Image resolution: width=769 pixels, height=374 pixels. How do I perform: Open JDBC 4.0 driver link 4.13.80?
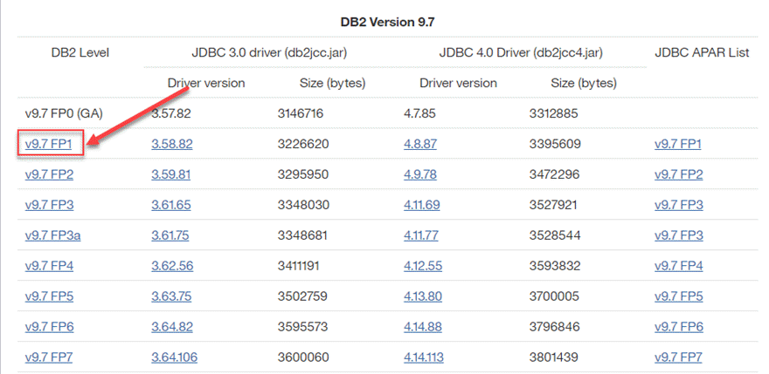[423, 296]
